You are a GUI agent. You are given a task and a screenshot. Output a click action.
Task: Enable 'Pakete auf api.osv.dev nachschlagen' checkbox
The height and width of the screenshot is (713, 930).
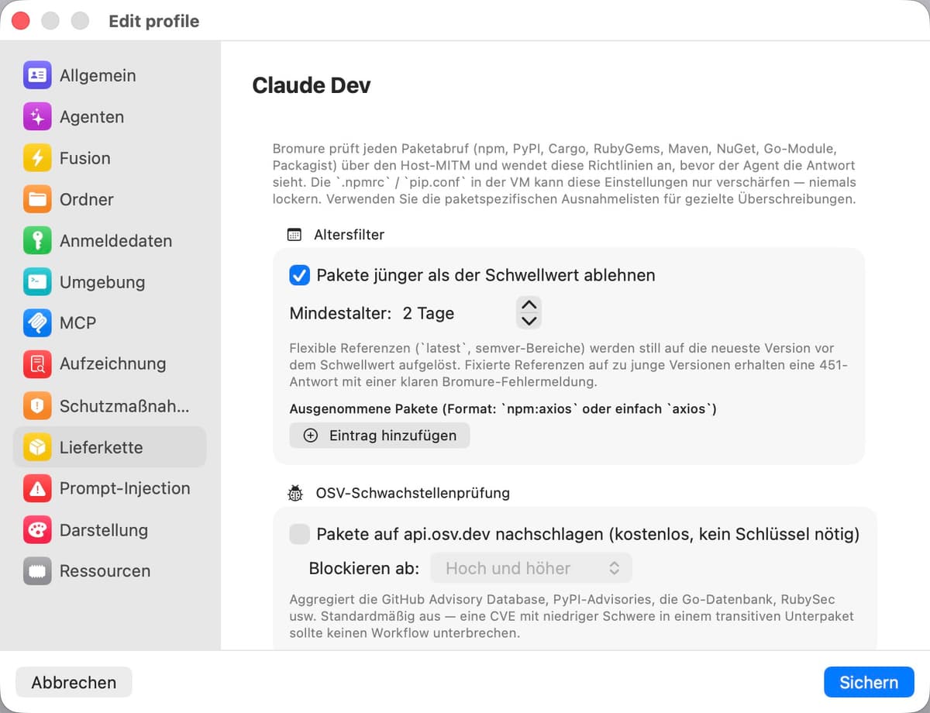coord(299,534)
